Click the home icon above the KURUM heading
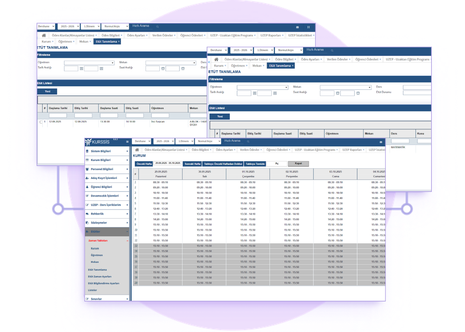Image resolution: width=465 pixels, height=332 pixels. 137,150
